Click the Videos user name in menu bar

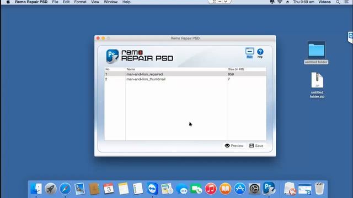click(x=324, y=2)
